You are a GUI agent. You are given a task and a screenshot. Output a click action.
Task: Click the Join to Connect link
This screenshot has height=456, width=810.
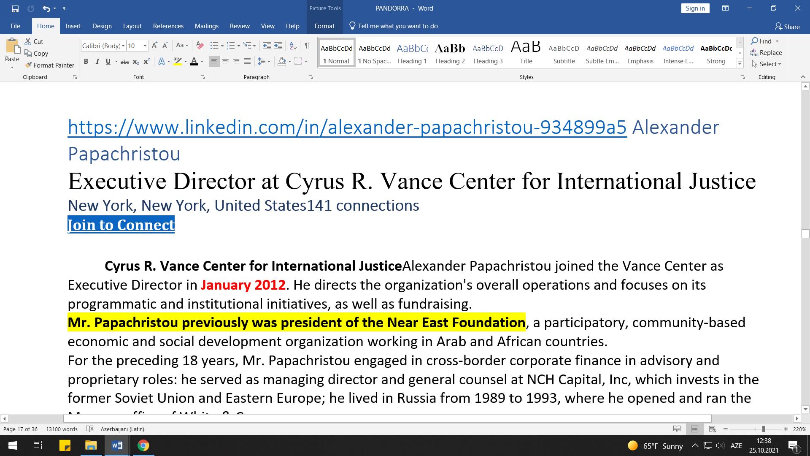[121, 225]
